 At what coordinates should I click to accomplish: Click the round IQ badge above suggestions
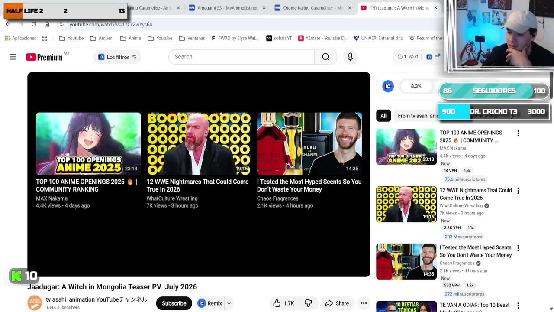pyautogui.click(x=388, y=86)
